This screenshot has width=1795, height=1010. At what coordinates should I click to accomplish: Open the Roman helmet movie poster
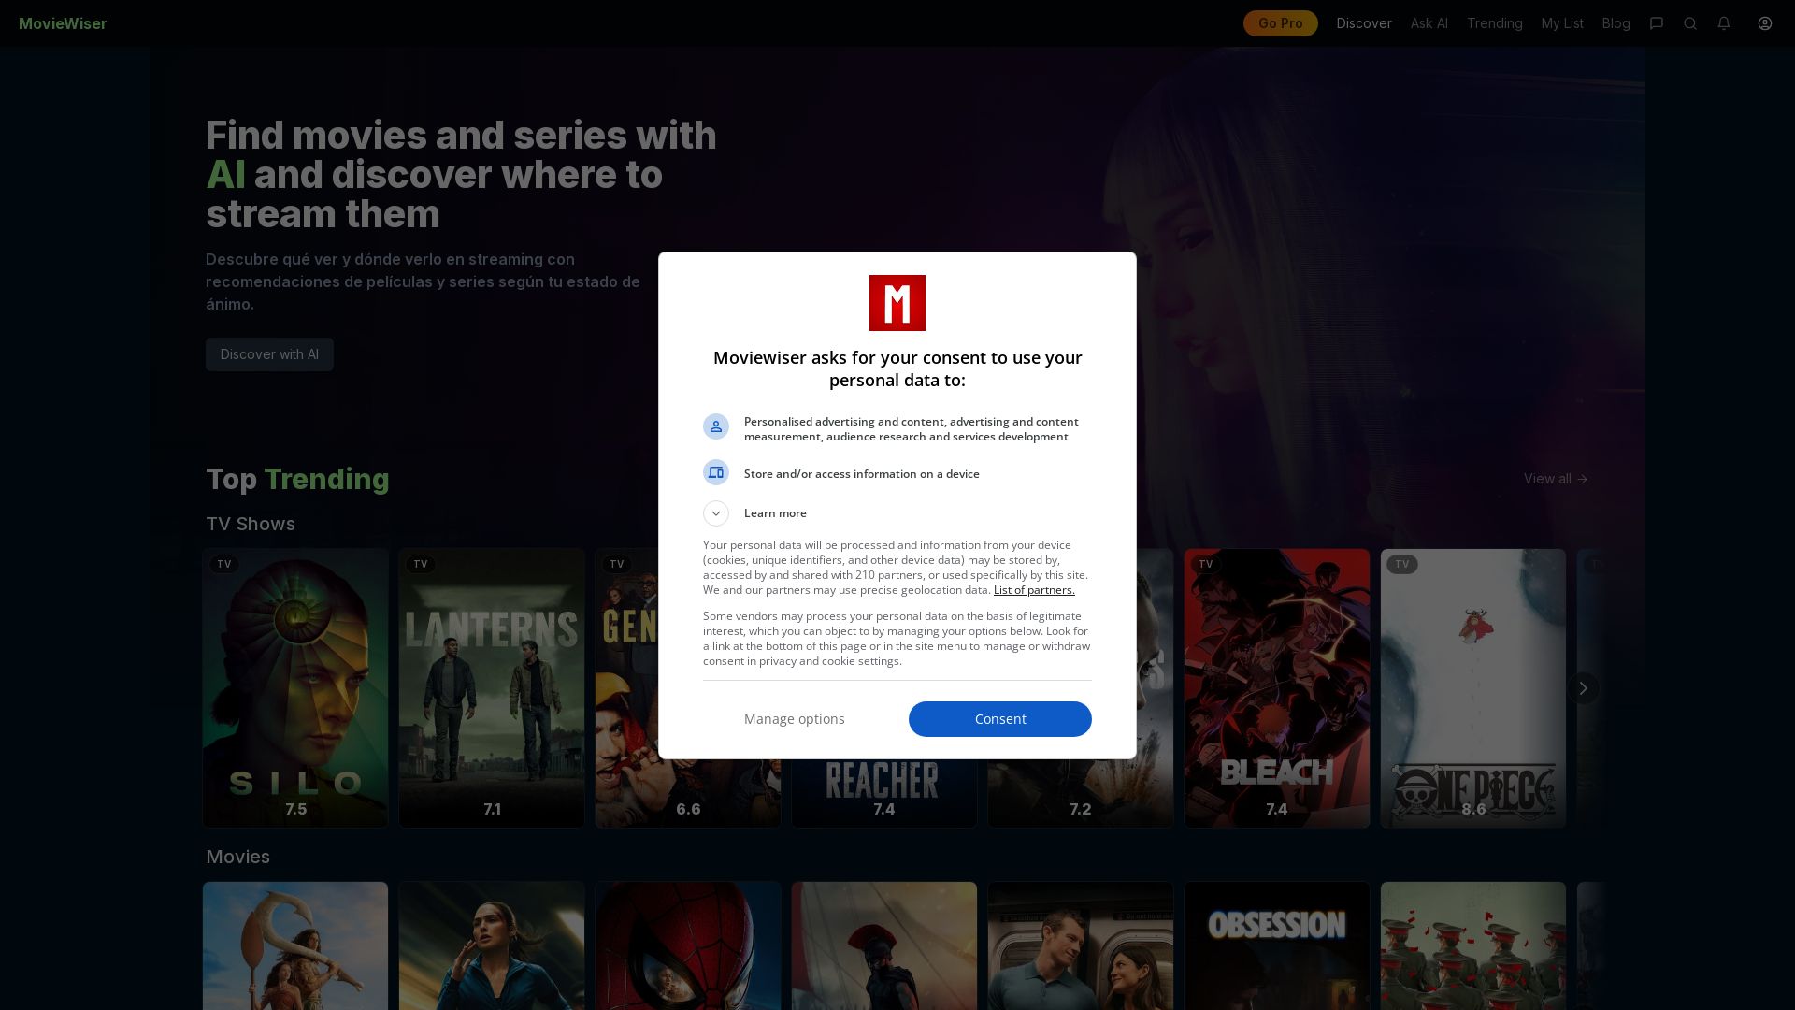point(884,945)
